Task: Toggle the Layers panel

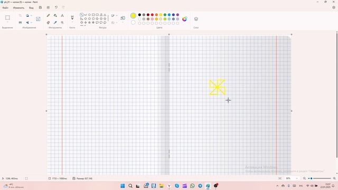Action: click(x=196, y=19)
